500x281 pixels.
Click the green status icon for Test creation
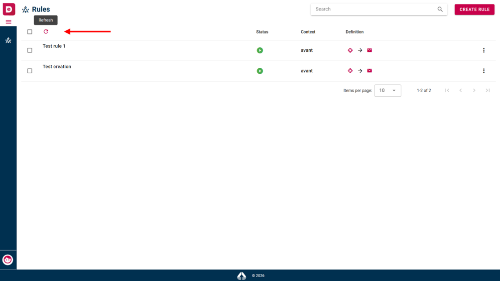(x=260, y=71)
